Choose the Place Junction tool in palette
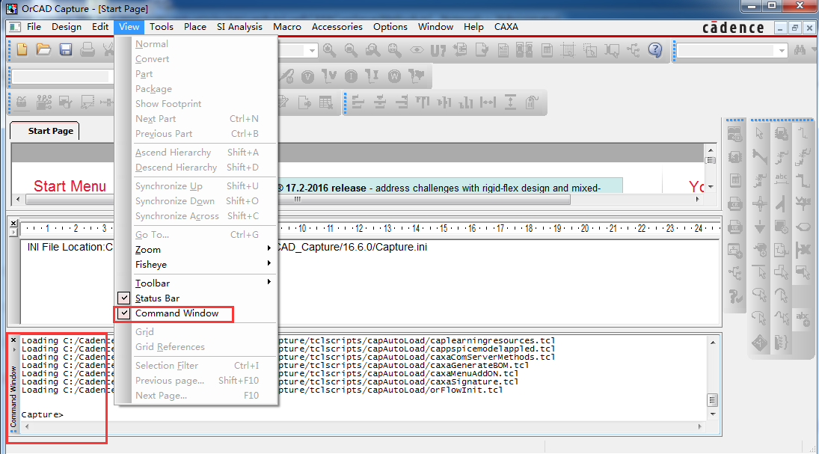819x454 pixels. [759, 203]
